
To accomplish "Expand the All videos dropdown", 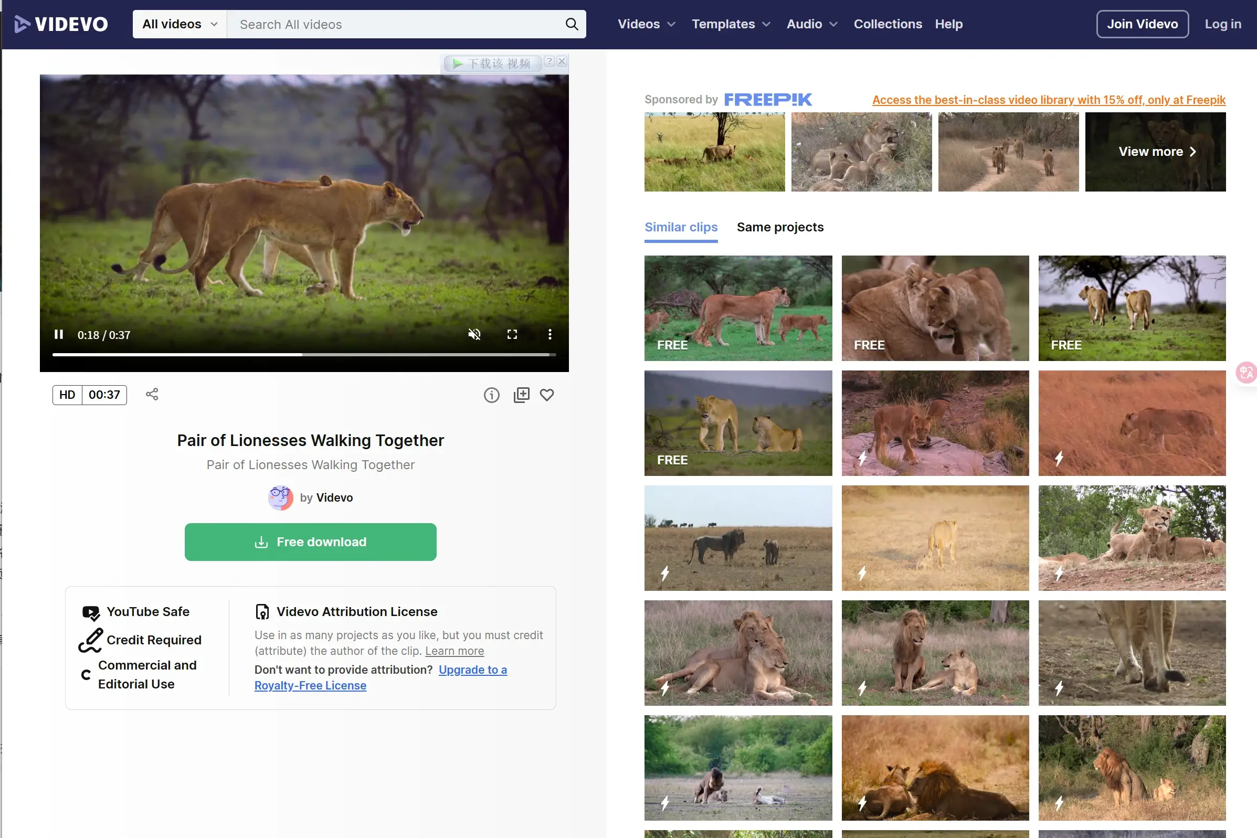I will coord(179,24).
